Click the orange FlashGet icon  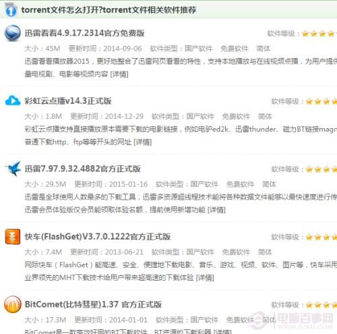click(13, 237)
